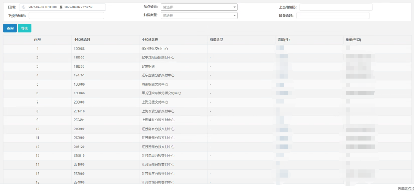Viewport: 414px width, 191px height.
Task: Open the 站点编码 dropdown arrow
Action: coord(235,7)
